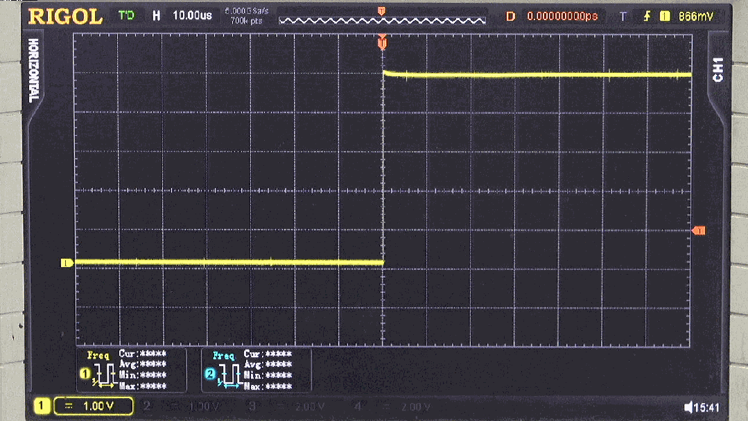Click the channel 4 2.00 V scale
748x421 pixels.
[x=415, y=407]
